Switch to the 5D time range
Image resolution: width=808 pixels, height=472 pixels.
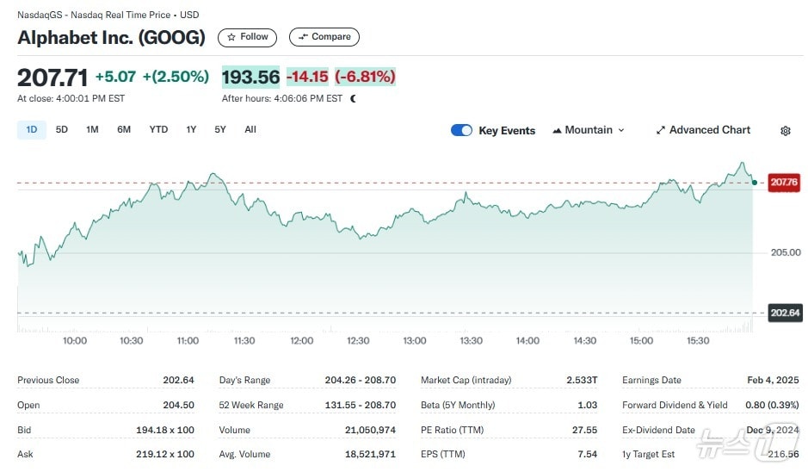tap(62, 130)
